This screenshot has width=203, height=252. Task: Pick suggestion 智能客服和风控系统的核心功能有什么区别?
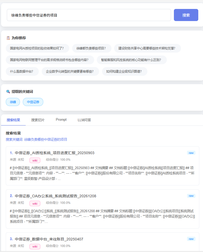[132, 60]
